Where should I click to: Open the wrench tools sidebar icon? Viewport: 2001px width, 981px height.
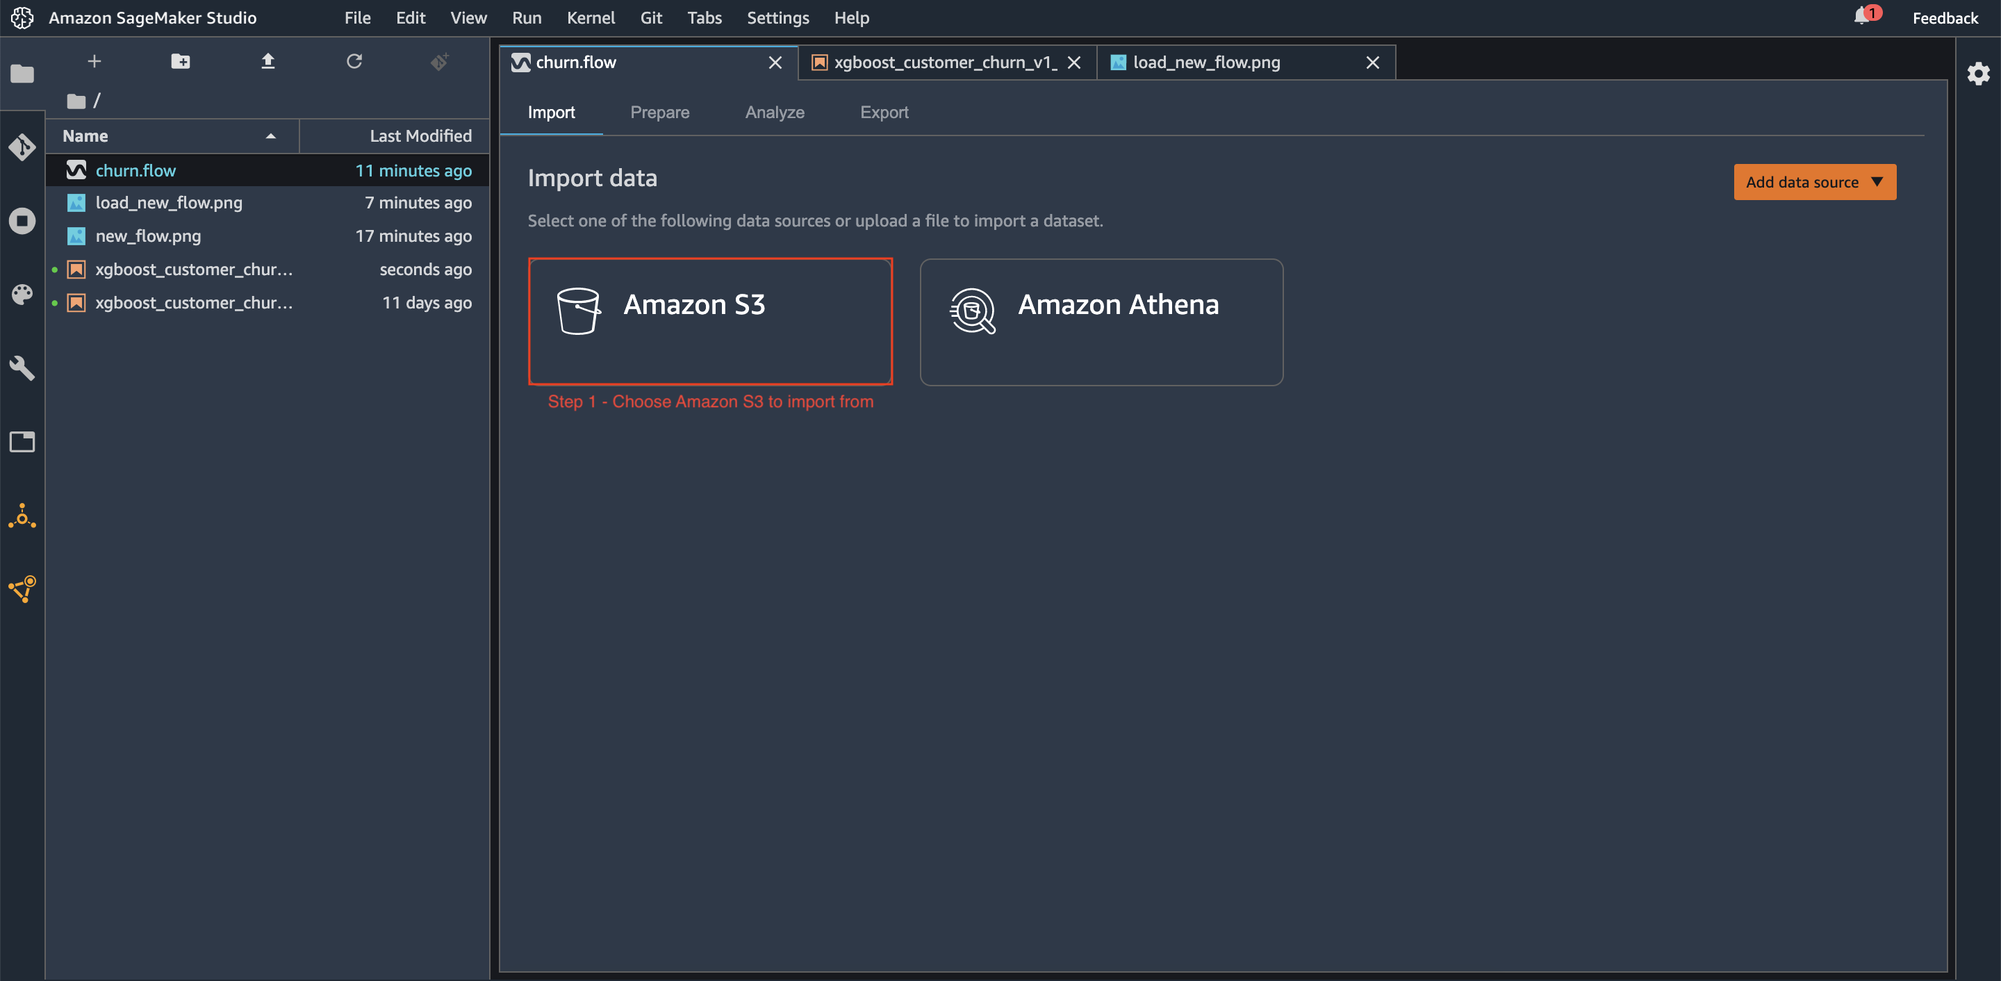pos(22,368)
